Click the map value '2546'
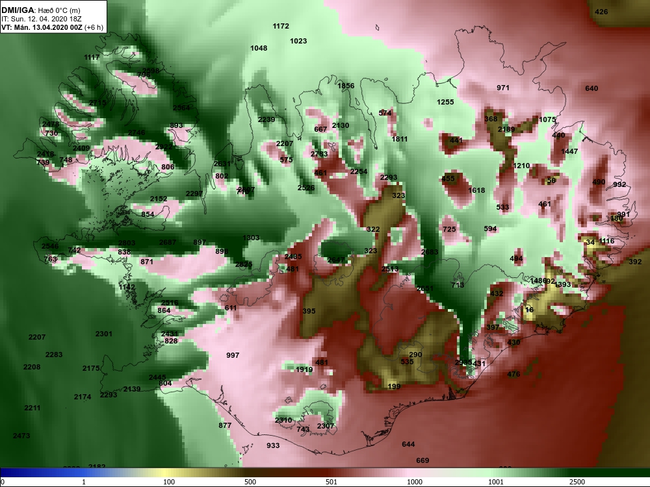 [50, 246]
